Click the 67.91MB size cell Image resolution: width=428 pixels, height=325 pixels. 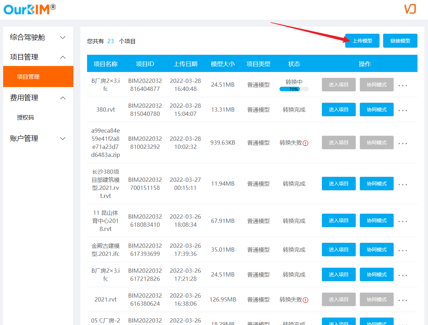click(x=223, y=221)
